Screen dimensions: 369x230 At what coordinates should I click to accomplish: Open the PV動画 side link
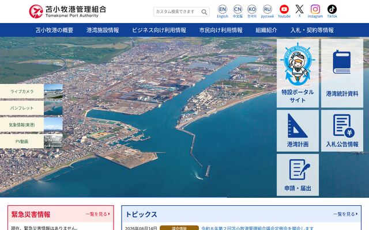tap(22, 141)
